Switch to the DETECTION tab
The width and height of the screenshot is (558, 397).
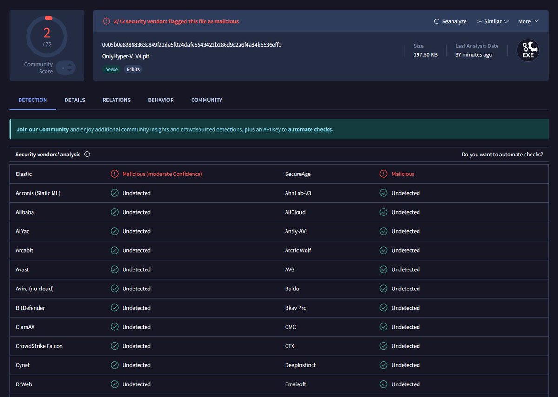[x=33, y=100]
